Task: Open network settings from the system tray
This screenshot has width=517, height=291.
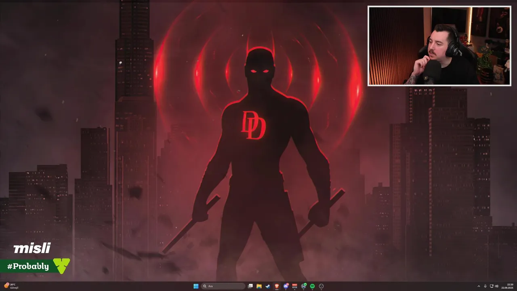Action: tap(492, 286)
